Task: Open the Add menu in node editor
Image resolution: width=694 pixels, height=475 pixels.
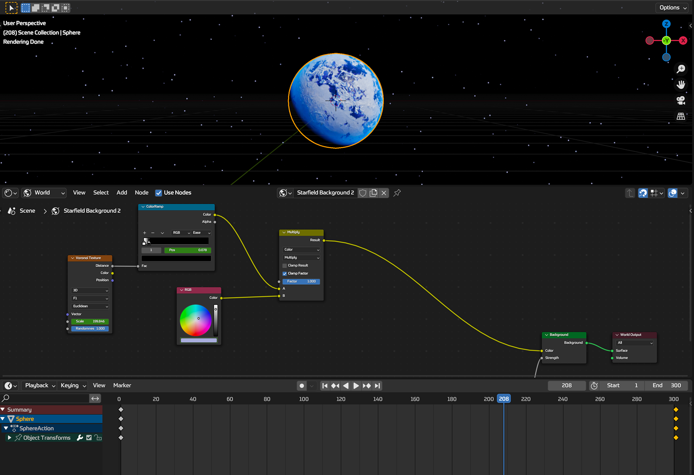Action: point(121,193)
